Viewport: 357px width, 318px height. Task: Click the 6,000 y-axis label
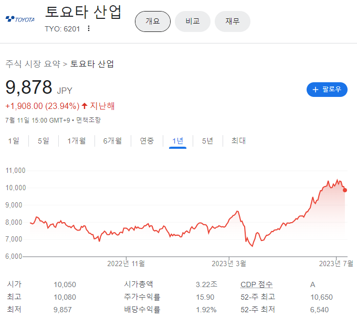tap(14, 257)
